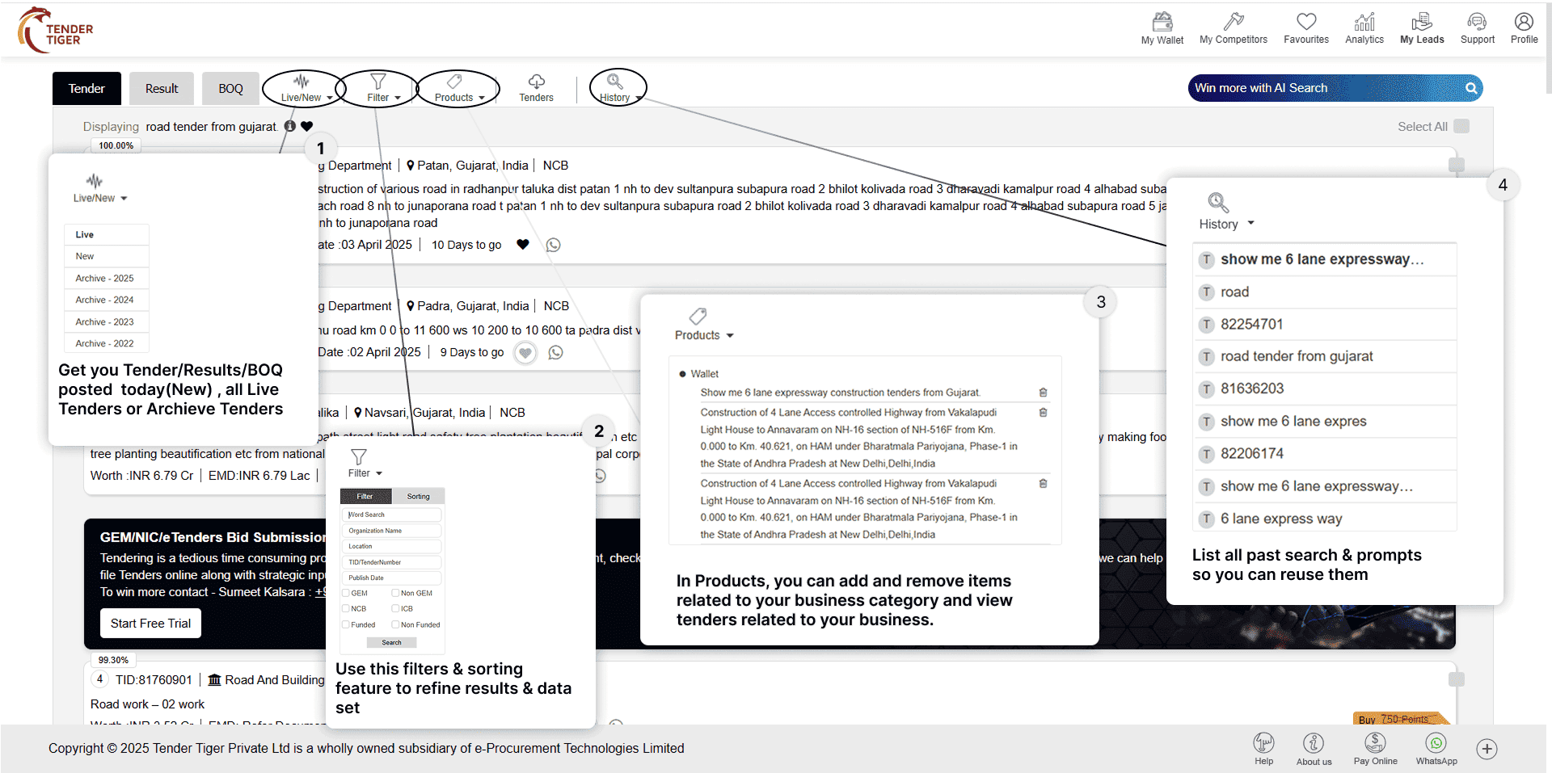
Task: Favourite the Patan tender with heart icon
Action: 523,245
